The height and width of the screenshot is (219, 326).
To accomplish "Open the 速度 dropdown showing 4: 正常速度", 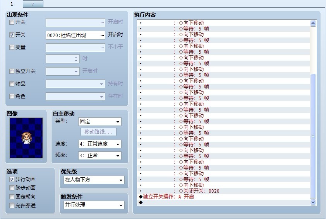I will click(x=100, y=144).
